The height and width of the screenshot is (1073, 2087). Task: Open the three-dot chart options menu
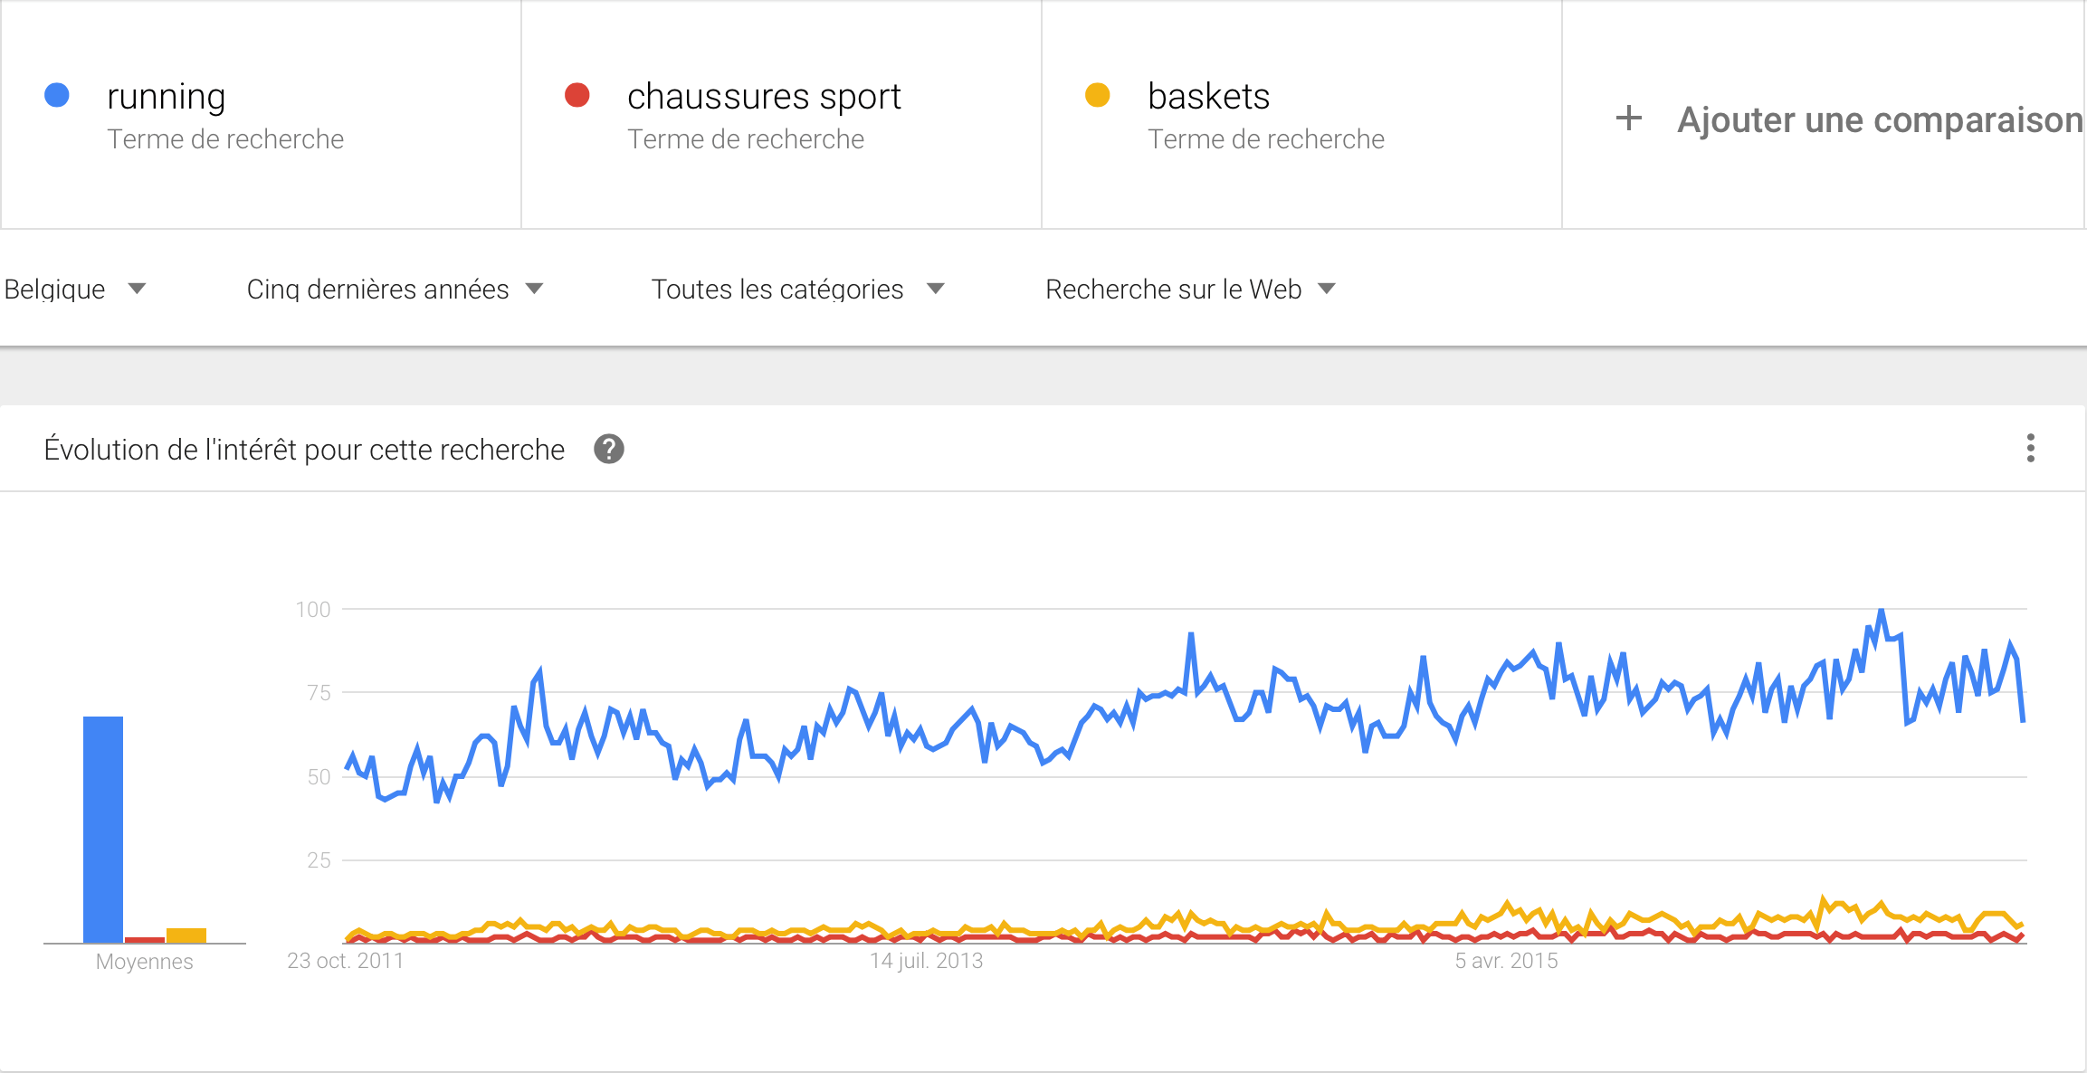[2031, 448]
